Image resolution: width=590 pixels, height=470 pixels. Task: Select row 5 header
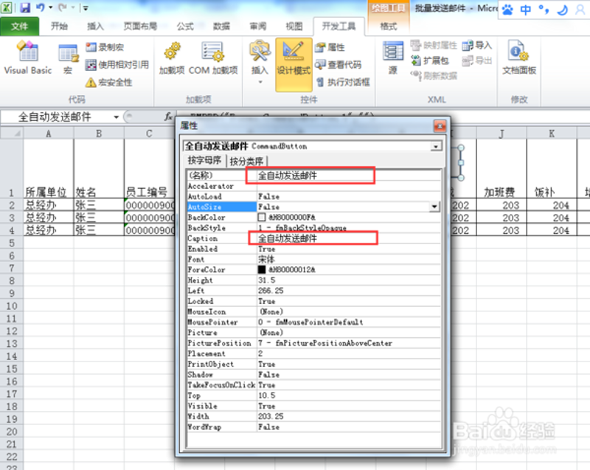tap(12, 243)
